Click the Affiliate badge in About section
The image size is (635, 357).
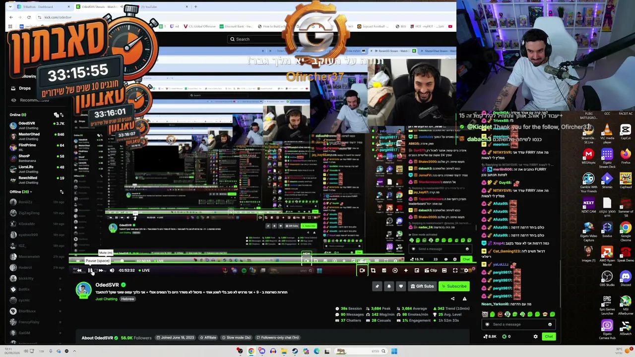tap(208, 338)
